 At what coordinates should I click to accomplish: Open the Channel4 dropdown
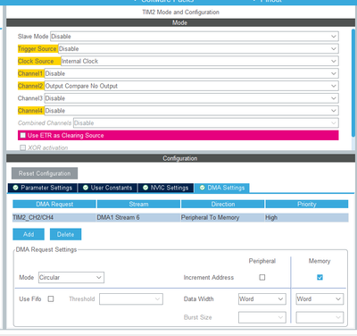point(191,111)
